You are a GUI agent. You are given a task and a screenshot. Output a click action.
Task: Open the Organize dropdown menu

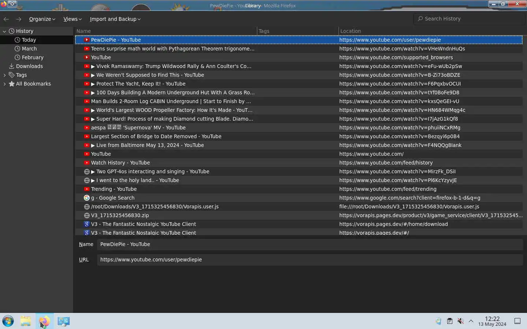(42, 19)
